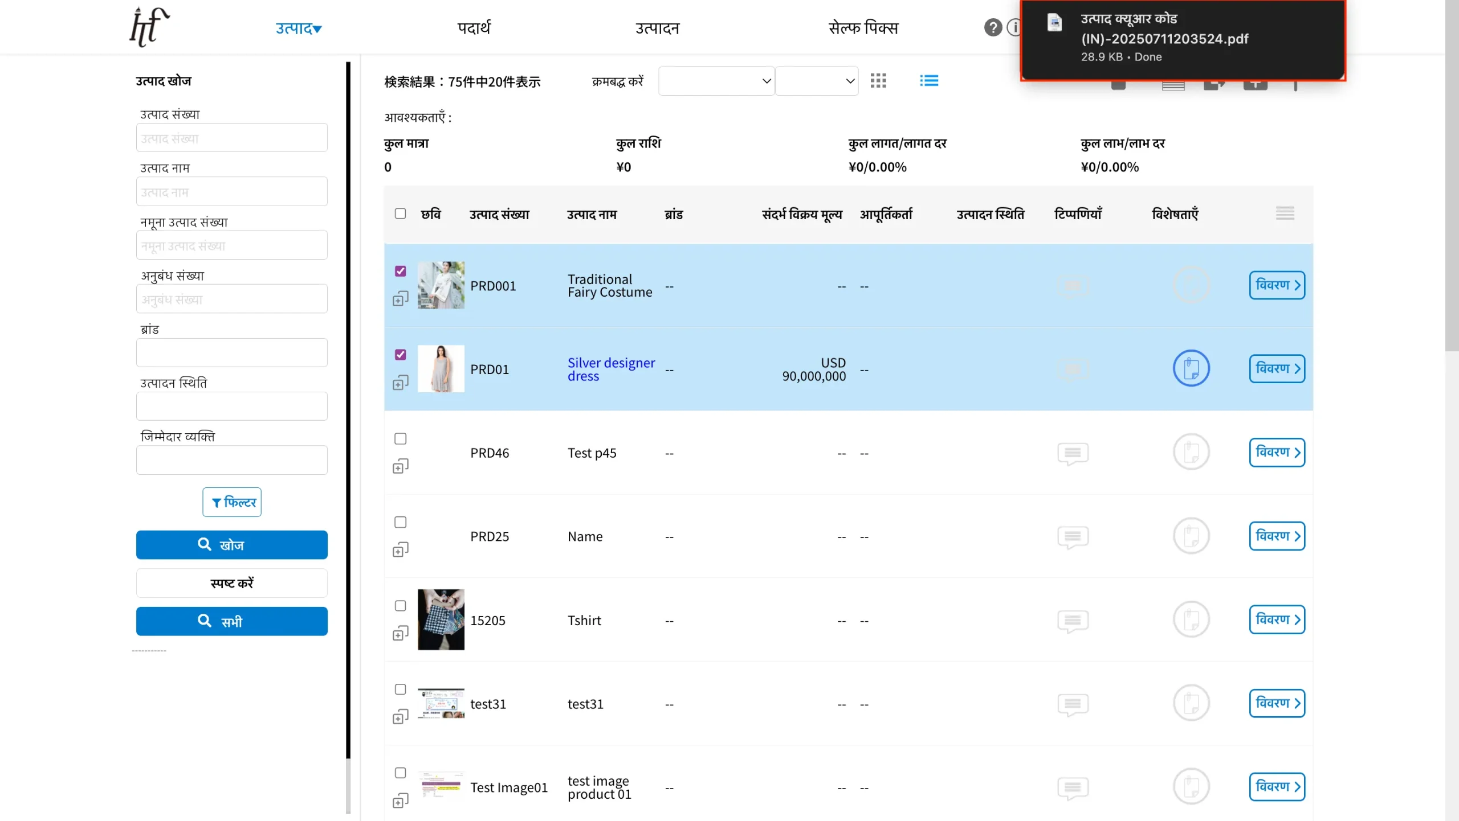Check the test31 row checkbox
The width and height of the screenshot is (1459, 821).
pyautogui.click(x=400, y=689)
